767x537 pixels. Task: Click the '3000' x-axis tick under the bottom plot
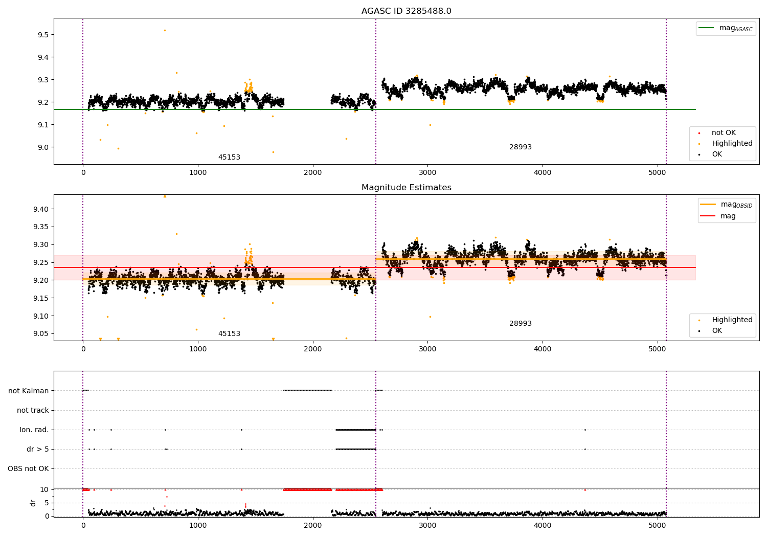point(427,525)
